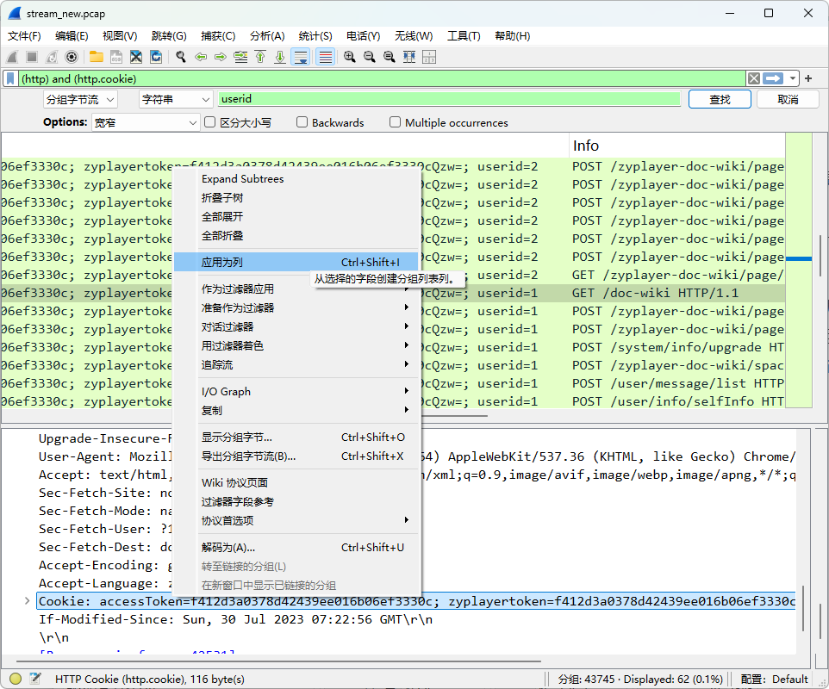Image resolution: width=829 pixels, height=689 pixels.
Task: Open a capture file with folder icon
Action: 97,57
